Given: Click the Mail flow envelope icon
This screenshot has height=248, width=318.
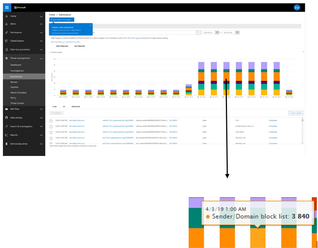Looking at the screenshot, I should (7, 109).
